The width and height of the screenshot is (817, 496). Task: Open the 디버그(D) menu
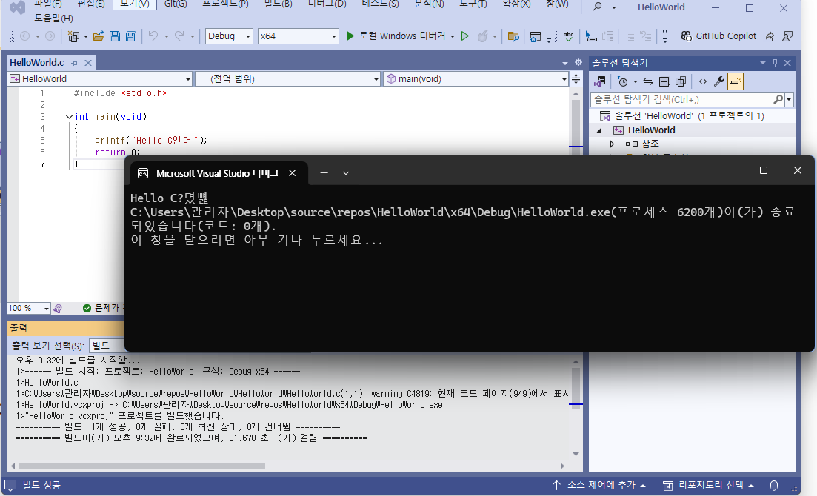tap(327, 4)
